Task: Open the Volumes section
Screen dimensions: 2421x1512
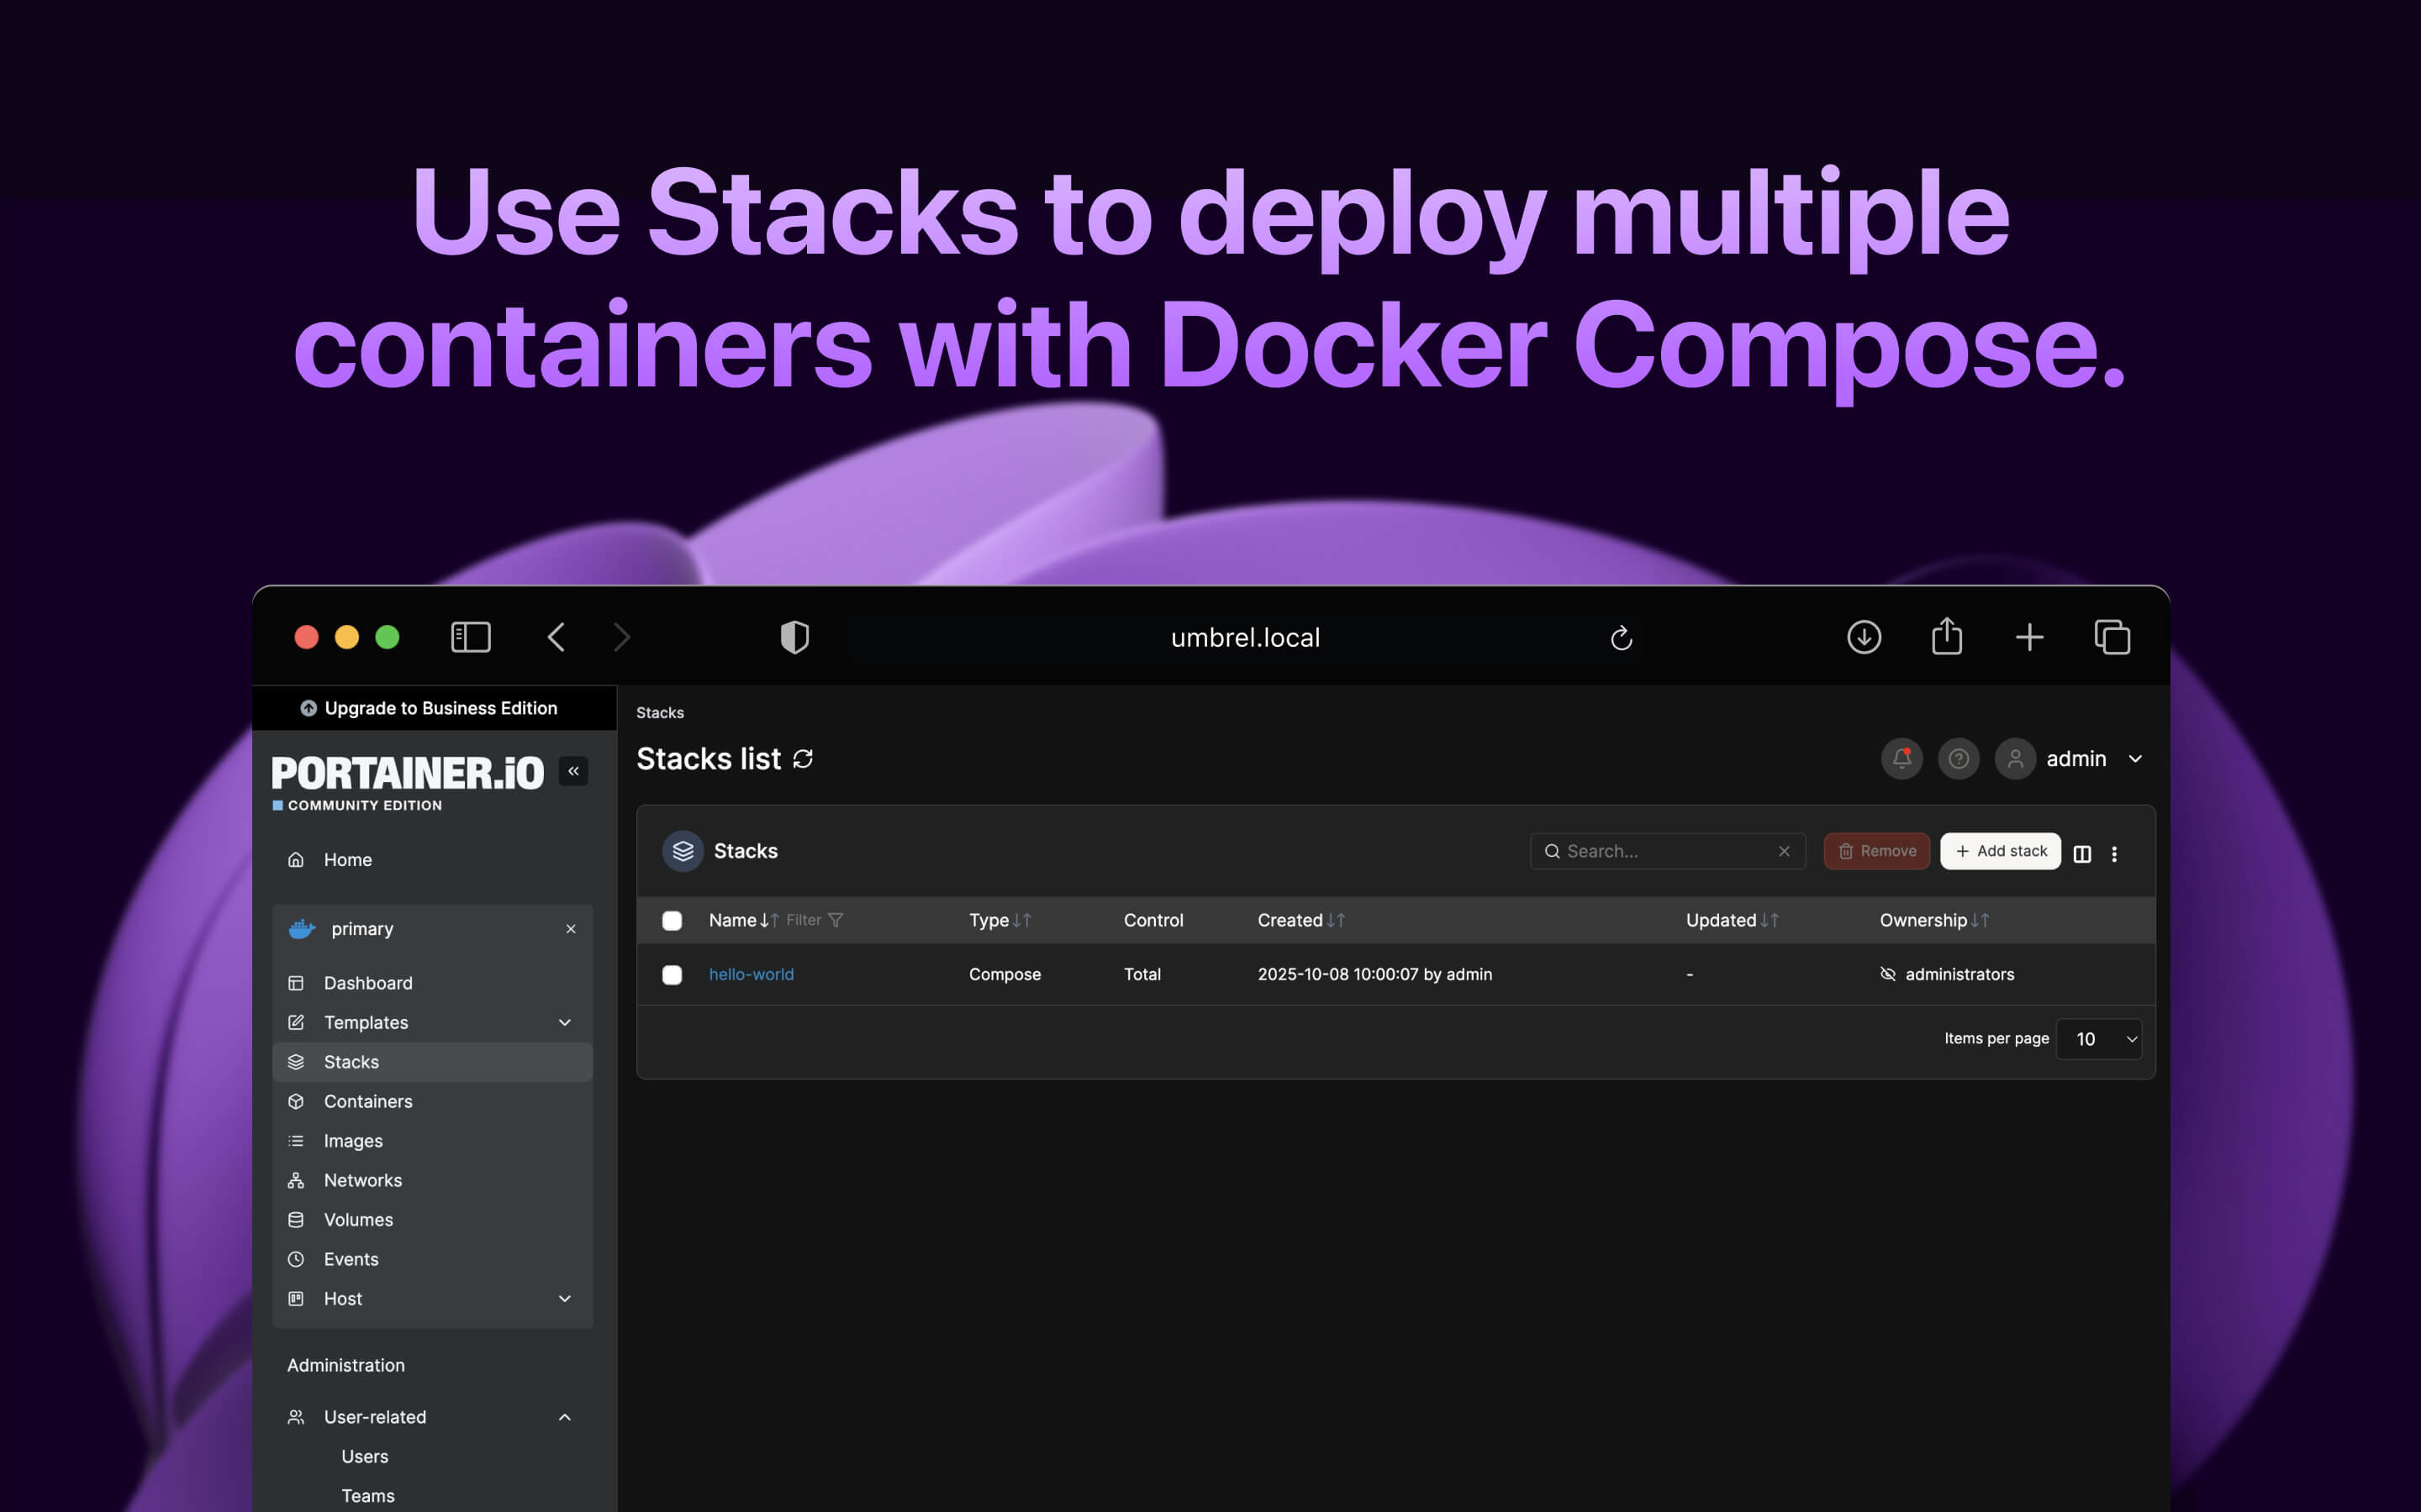Action: (357, 1219)
